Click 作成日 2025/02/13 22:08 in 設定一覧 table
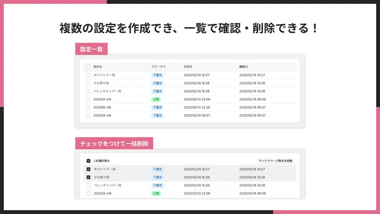The height and width of the screenshot is (214, 380). click(x=197, y=99)
